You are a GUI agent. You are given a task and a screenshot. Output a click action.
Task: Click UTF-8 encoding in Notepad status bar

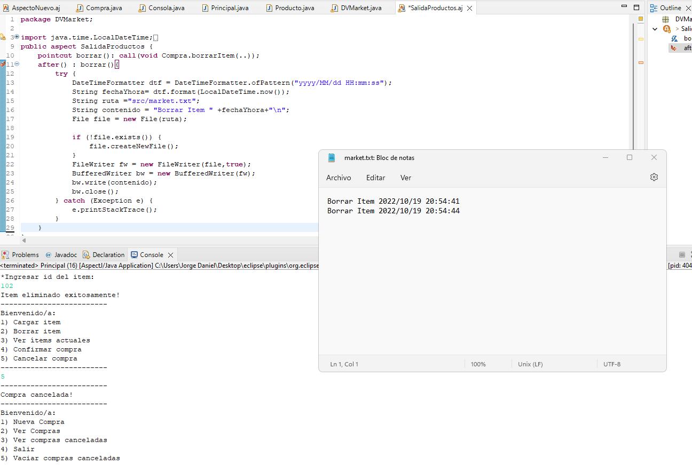(x=611, y=364)
